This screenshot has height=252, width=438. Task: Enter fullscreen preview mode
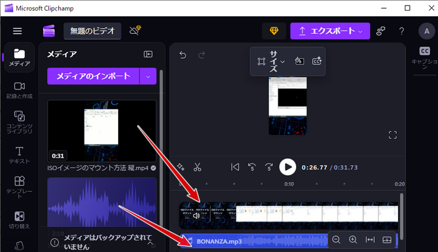[x=393, y=135]
